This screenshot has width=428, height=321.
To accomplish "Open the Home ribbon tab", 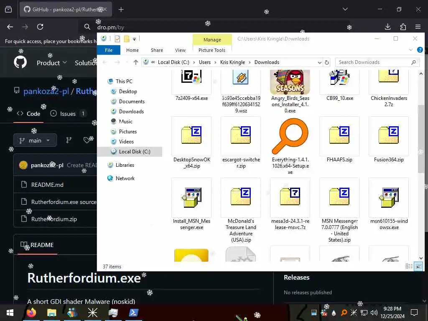I will click(132, 50).
